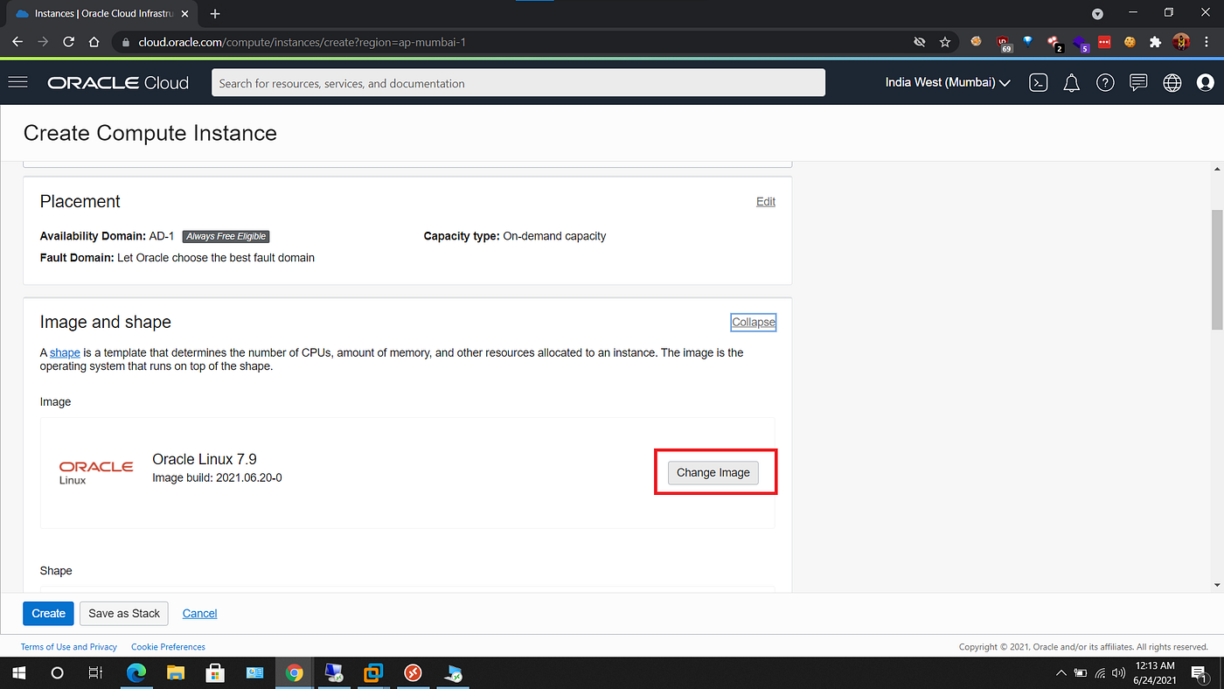Click the first orange extension icon beside the star

[x=977, y=41]
